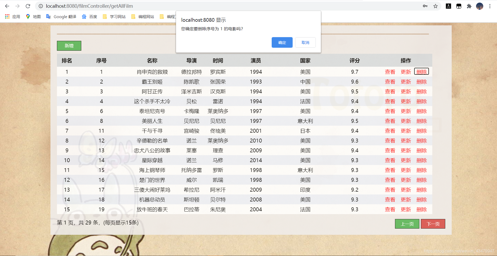This screenshot has width=497, height=256.
Task: Click 更新 for 肖申克的救赎
Action: pos(406,72)
